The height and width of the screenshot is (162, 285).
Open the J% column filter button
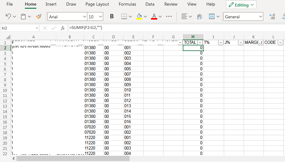(241, 43)
